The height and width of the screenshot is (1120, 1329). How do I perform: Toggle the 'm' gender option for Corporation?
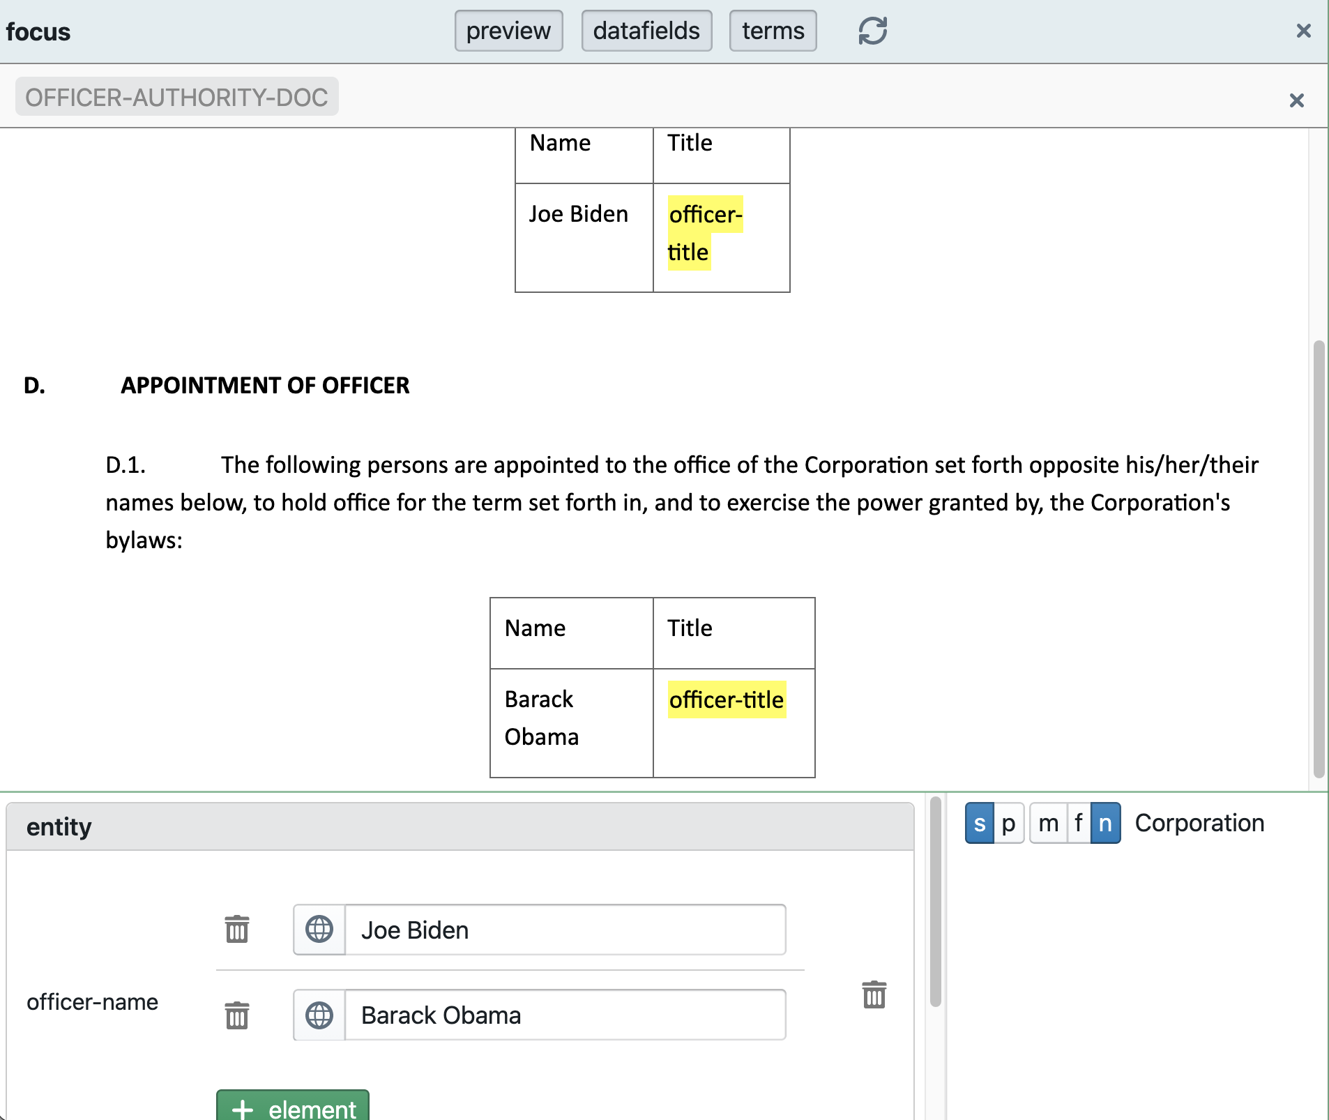(1048, 823)
